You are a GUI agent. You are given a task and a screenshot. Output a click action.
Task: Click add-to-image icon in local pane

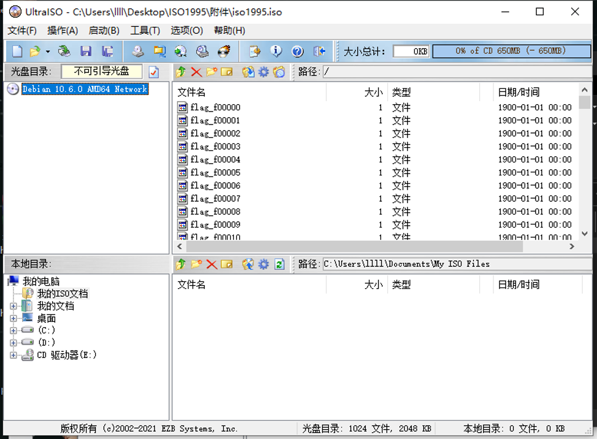[248, 264]
